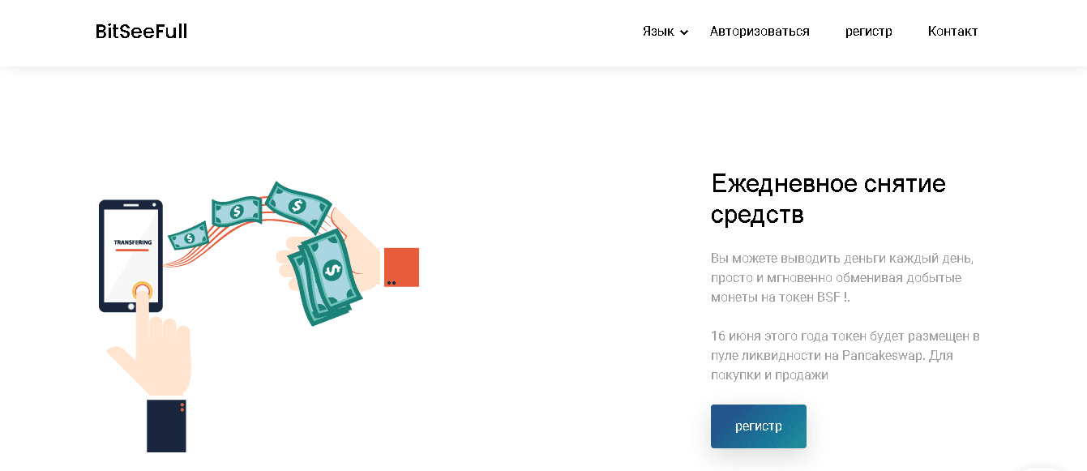Viewport: 1087px width, 471px height.
Task: Click the middle flying dollar bill
Action: point(237,211)
